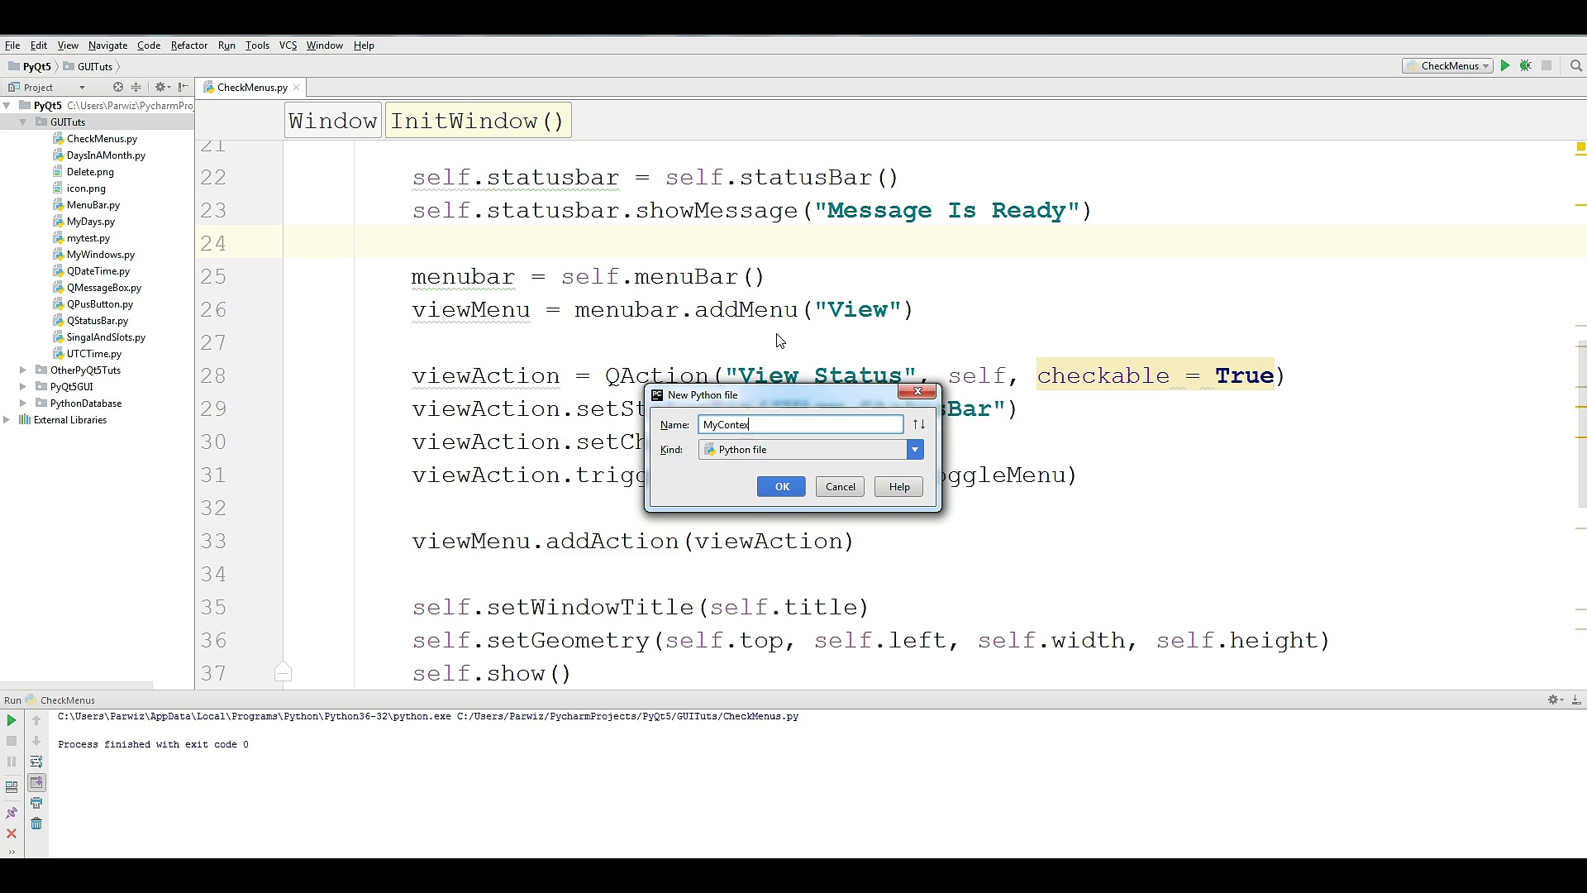Click Up the stack trace arrow
1587x893 pixels.
point(36,721)
